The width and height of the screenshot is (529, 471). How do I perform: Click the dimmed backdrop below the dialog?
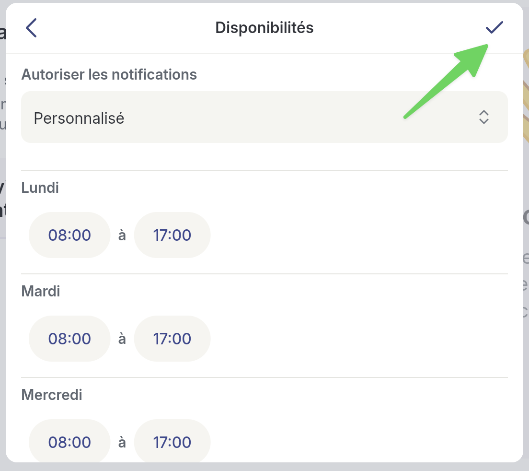pos(264,467)
